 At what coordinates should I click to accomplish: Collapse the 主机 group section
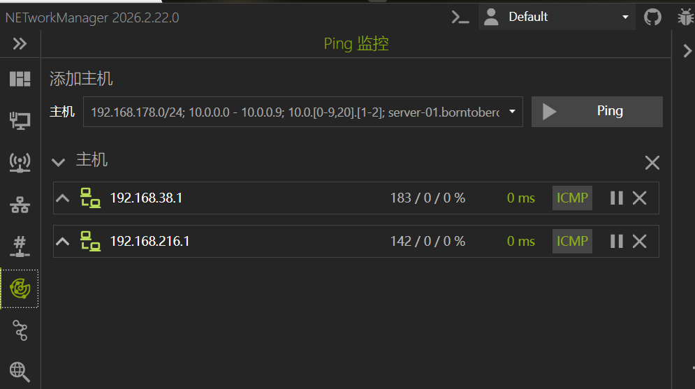point(59,162)
